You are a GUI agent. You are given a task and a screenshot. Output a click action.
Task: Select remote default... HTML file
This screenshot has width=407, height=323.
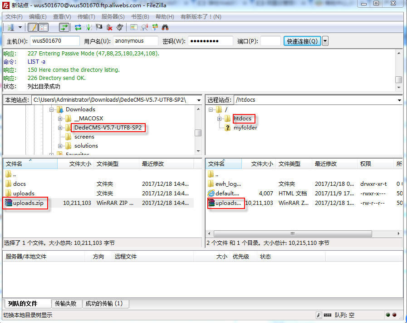click(x=304, y=194)
